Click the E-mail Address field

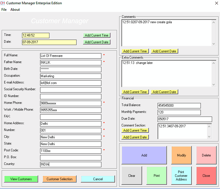(x=71, y=83)
